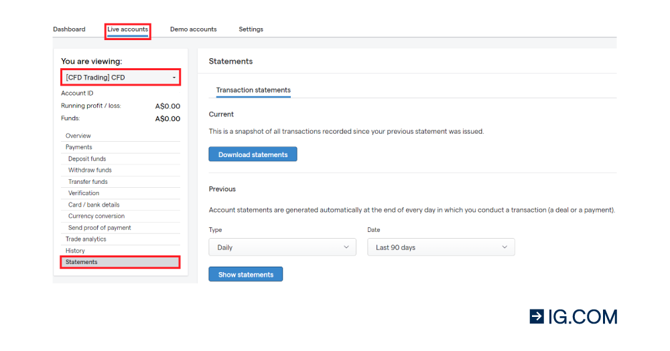Open the Type dropdown showing Daily
The height and width of the screenshot is (351, 670).
click(282, 247)
